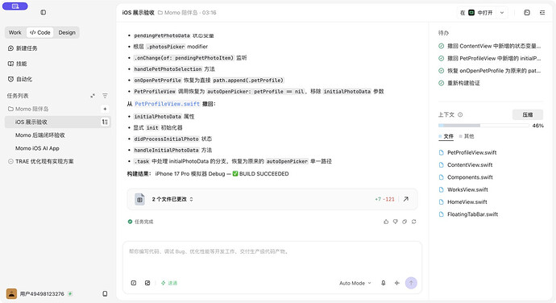The width and height of the screenshot is (556, 303).
Task: Open the Auto Mode dropdown
Action: click(355, 283)
